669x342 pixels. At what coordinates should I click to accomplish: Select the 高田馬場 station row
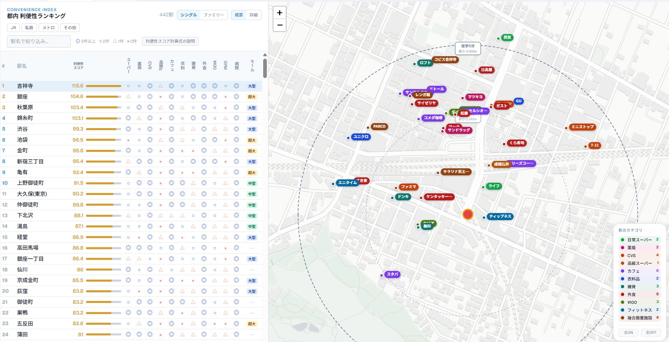[x=131, y=248]
